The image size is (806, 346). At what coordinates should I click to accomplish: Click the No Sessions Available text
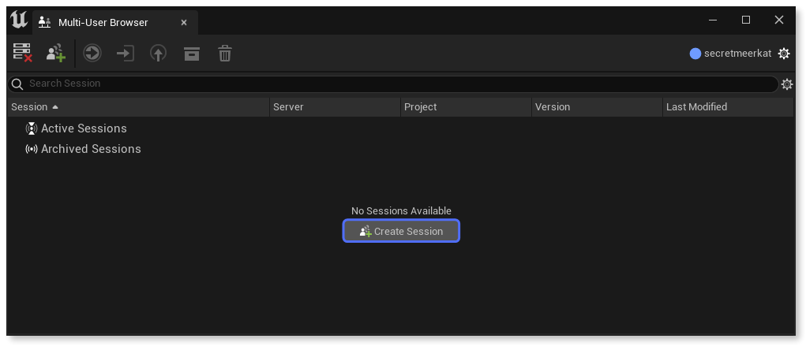(x=402, y=211)
